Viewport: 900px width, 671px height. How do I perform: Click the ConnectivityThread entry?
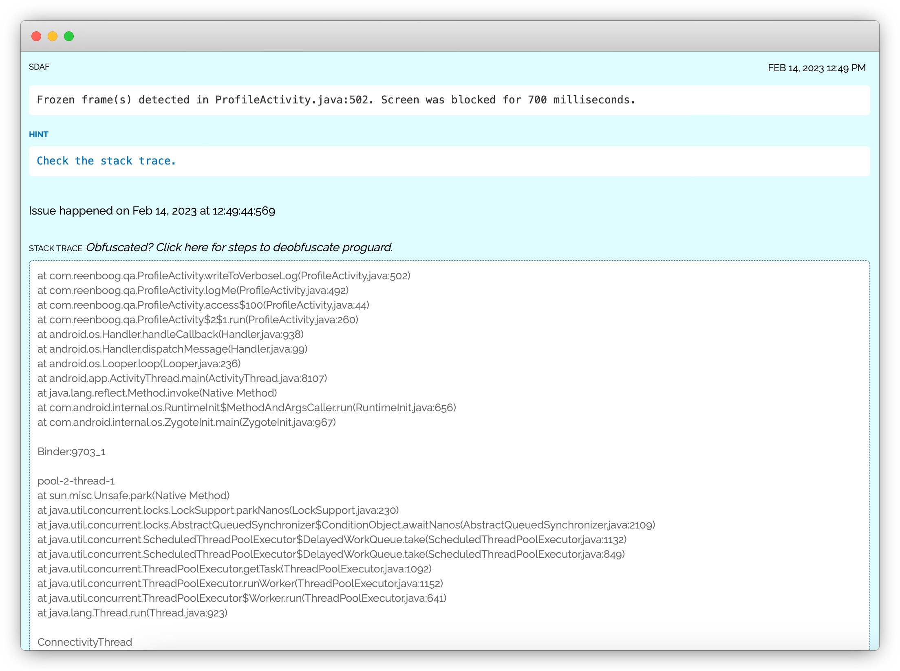coord(85,642)
